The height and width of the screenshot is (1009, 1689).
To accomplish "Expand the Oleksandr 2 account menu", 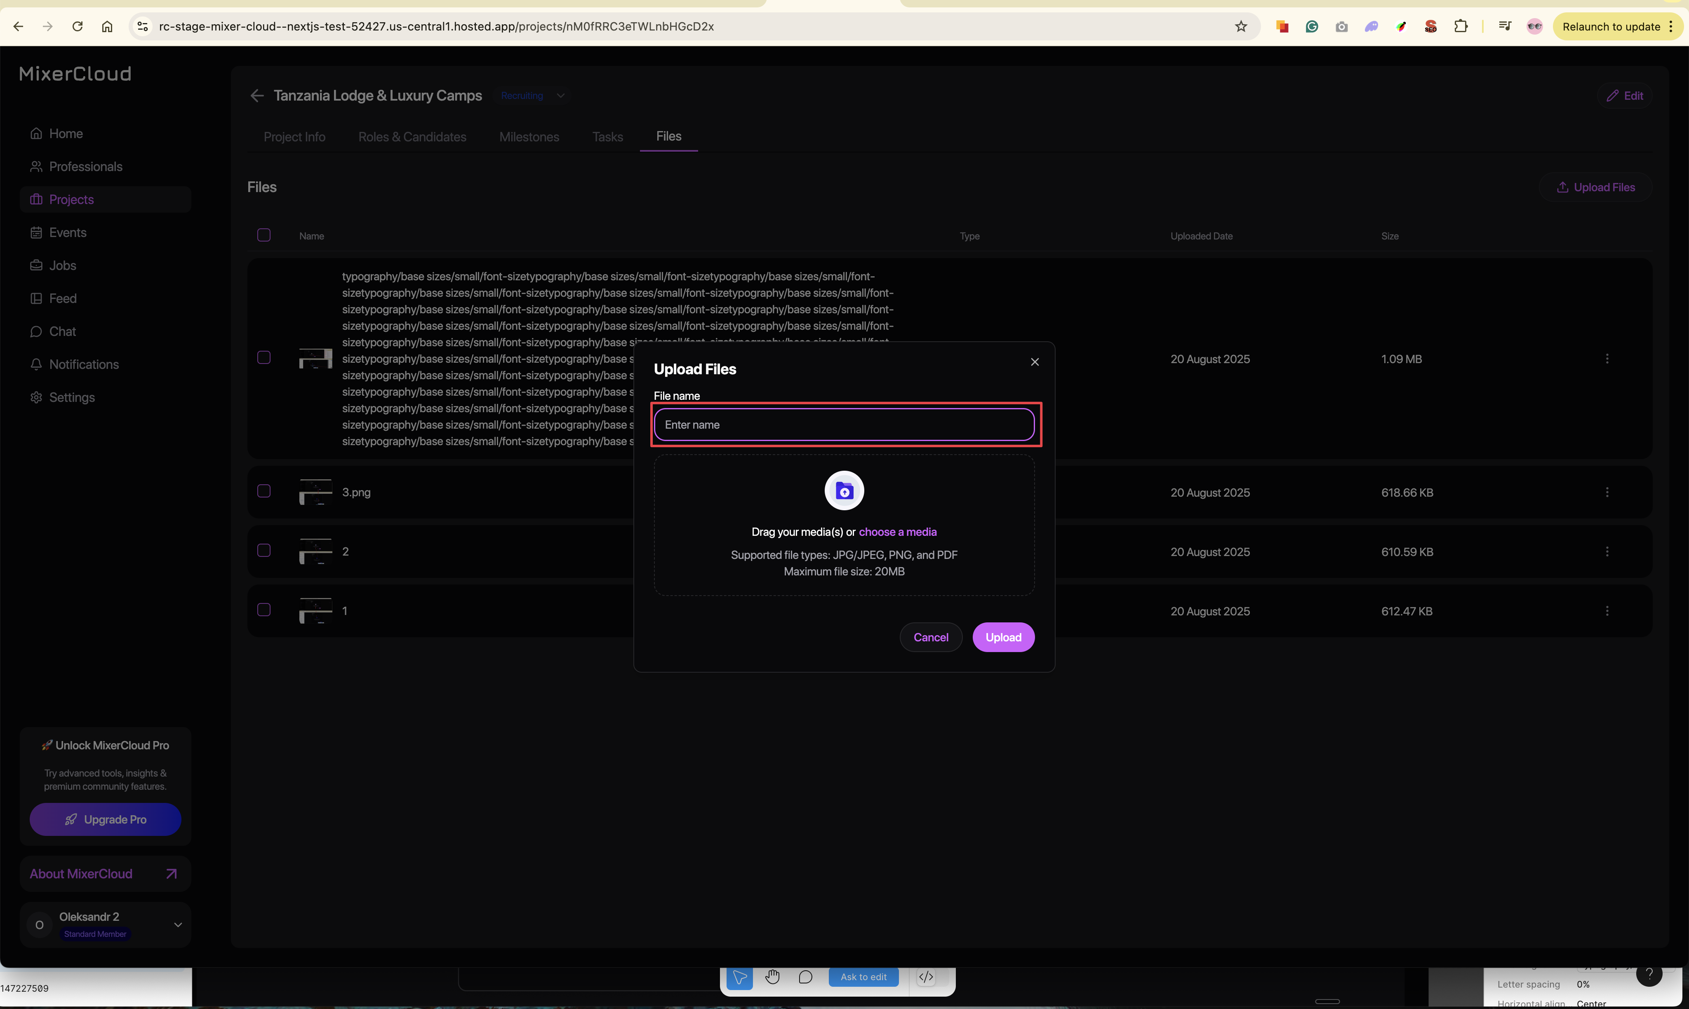I will (x=178, y=925).
